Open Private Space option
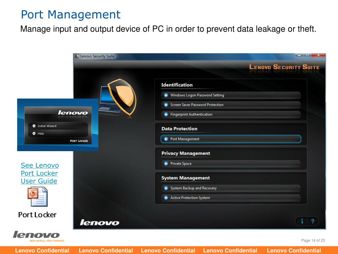338x254 pixels. (x=231, y=163)
